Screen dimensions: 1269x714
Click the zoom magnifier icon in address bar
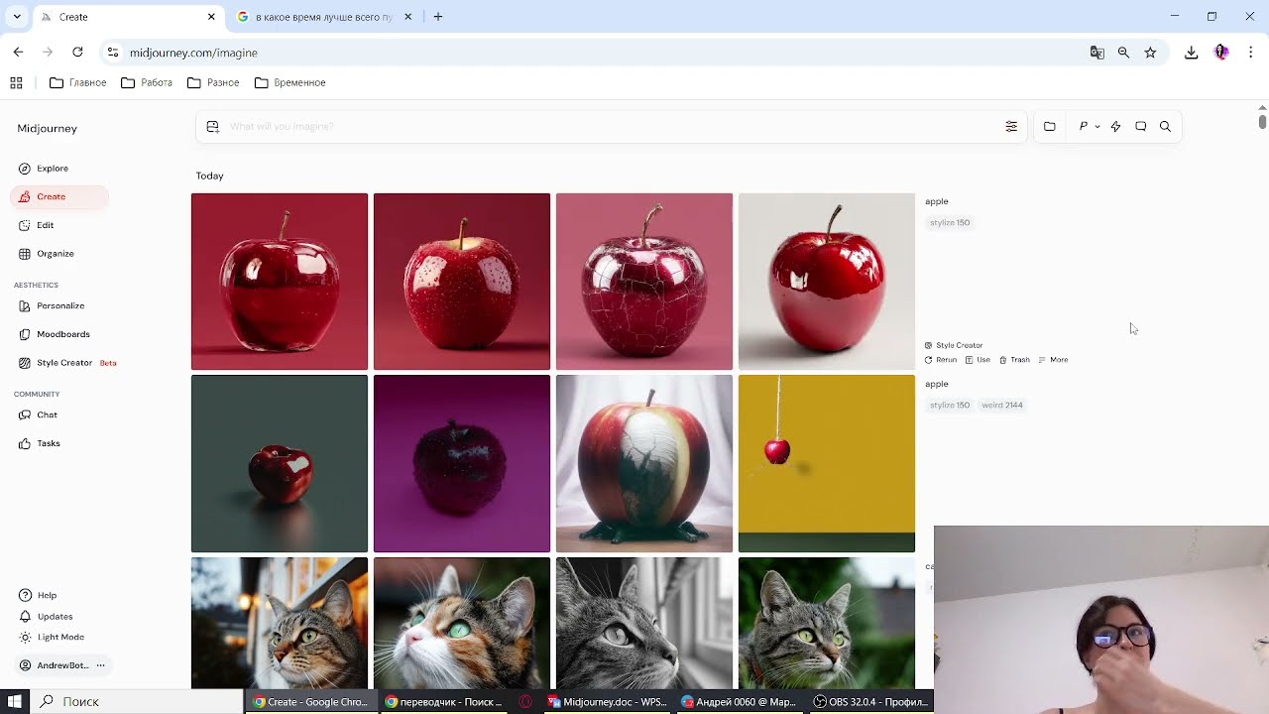tap(1123, 53)
